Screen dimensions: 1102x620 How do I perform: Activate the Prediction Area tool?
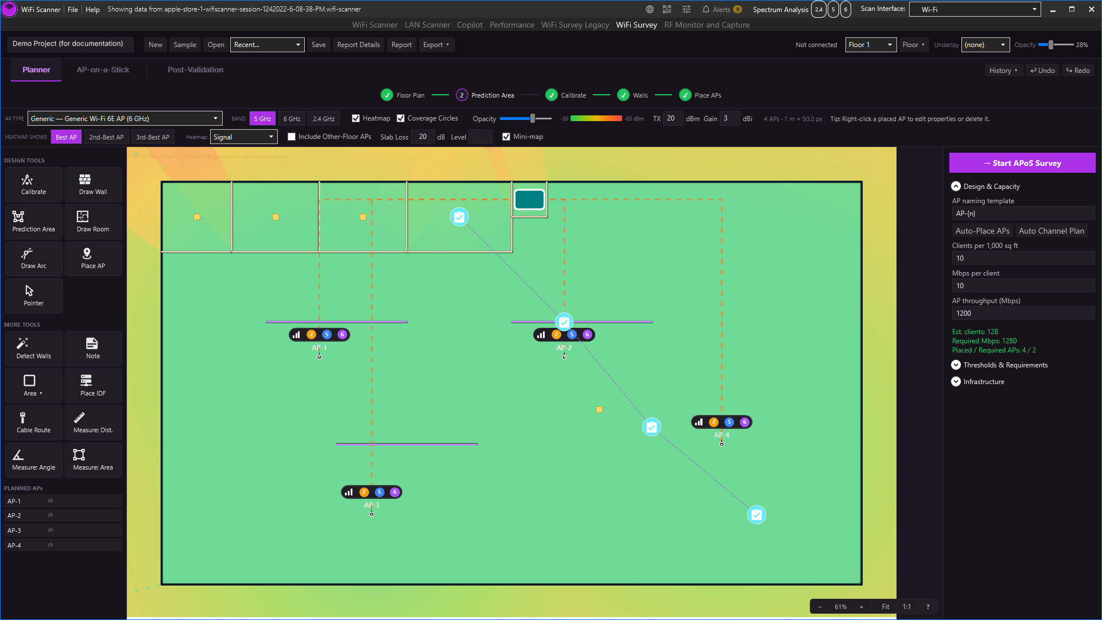34,222
